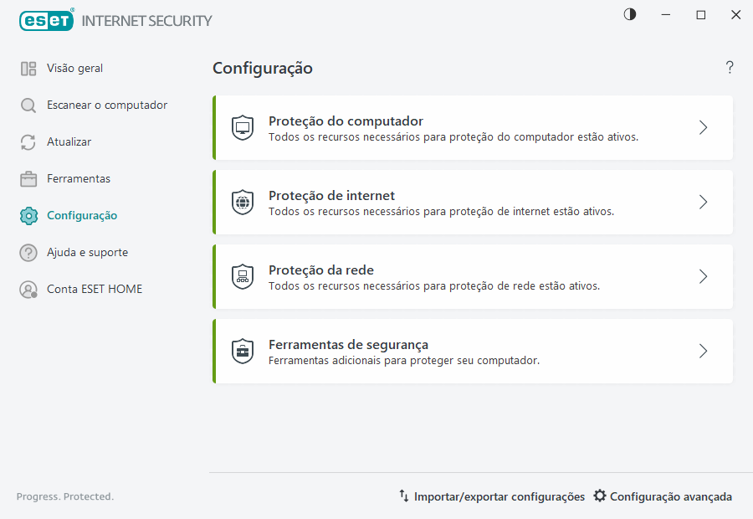
Task: Toggle the dark mode contrast icon
Action: tap(629, 14)
